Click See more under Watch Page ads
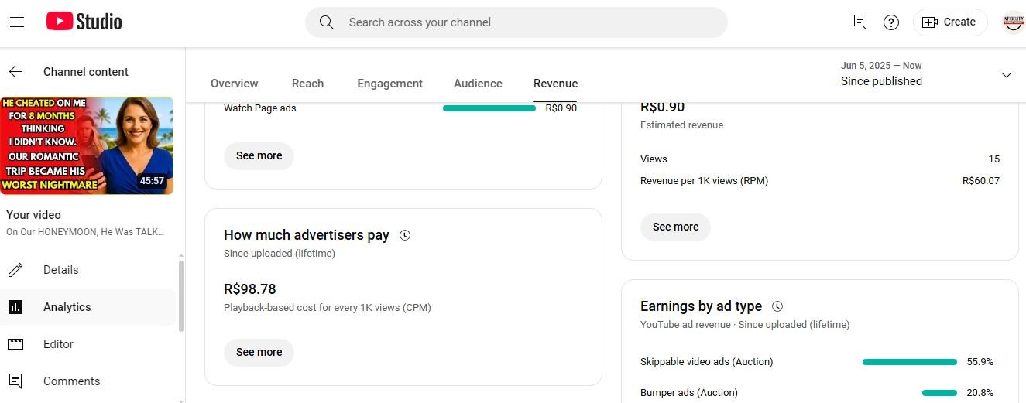The image size is (1026, 403). 259,155
